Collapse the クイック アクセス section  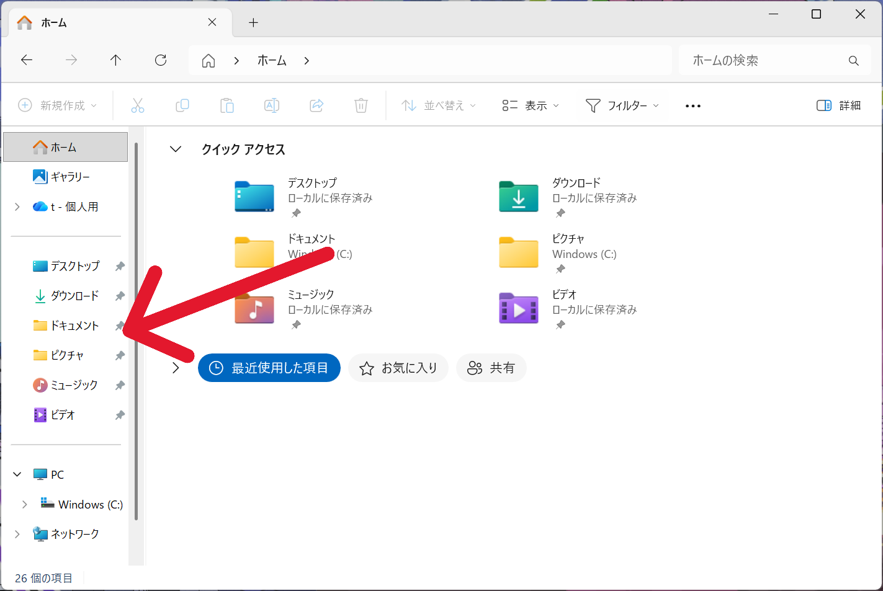pos(176,149)
